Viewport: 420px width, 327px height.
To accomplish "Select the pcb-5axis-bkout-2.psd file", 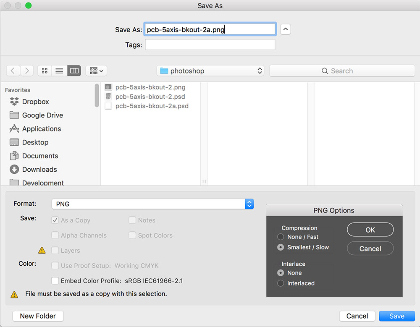I will [x=141, y=97].
